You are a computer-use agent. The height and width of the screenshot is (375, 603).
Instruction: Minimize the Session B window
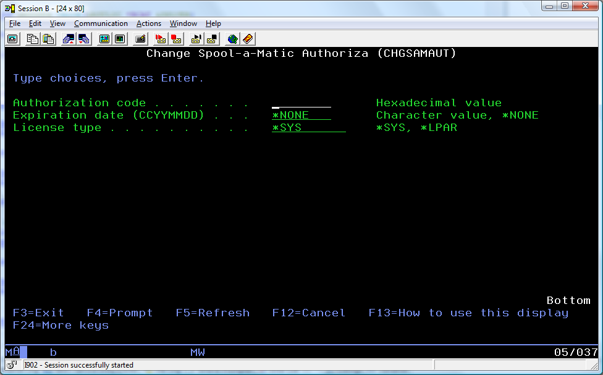click(x=549, y=6)
